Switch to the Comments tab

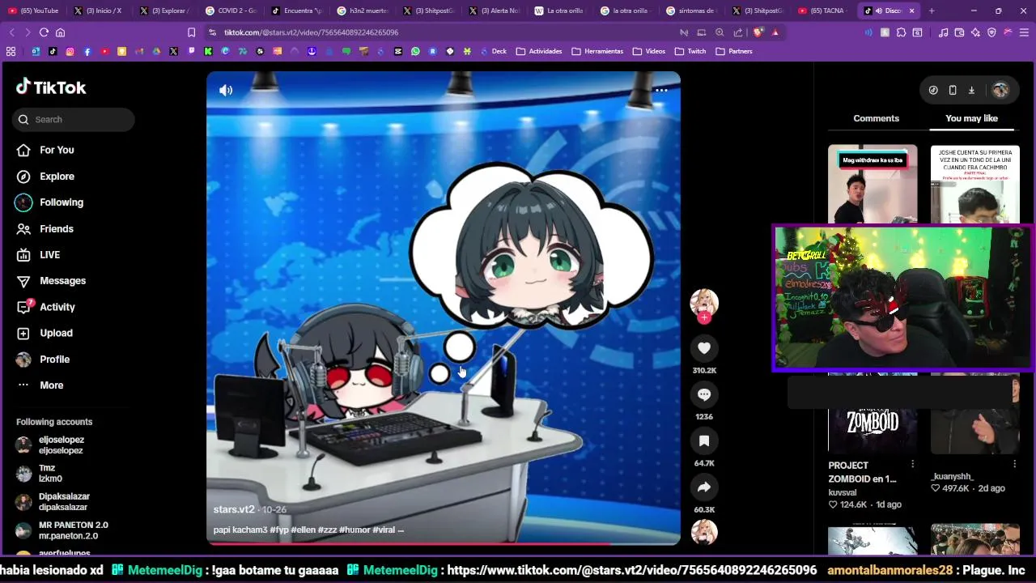pyautogui.click(x=876, y=118)
